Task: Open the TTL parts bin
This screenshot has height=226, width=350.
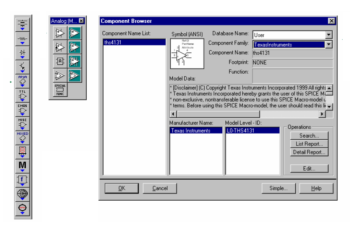Action: pyautogui.click(x=22, y=95)
